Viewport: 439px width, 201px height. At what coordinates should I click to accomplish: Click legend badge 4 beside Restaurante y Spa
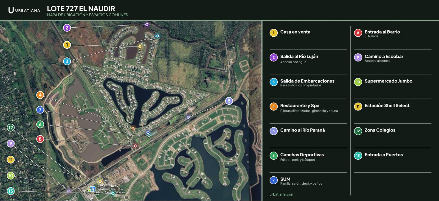point(274,106)
